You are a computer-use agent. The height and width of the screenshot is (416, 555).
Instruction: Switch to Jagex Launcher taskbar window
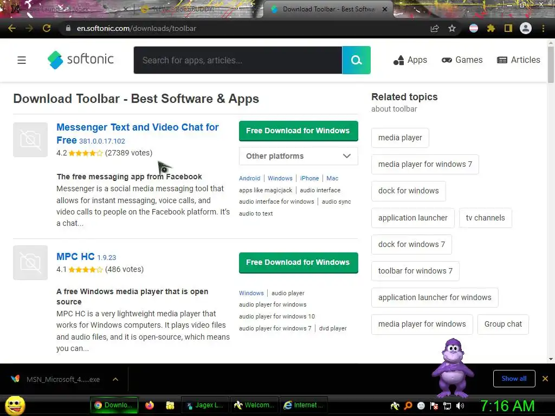click(205, 405)
